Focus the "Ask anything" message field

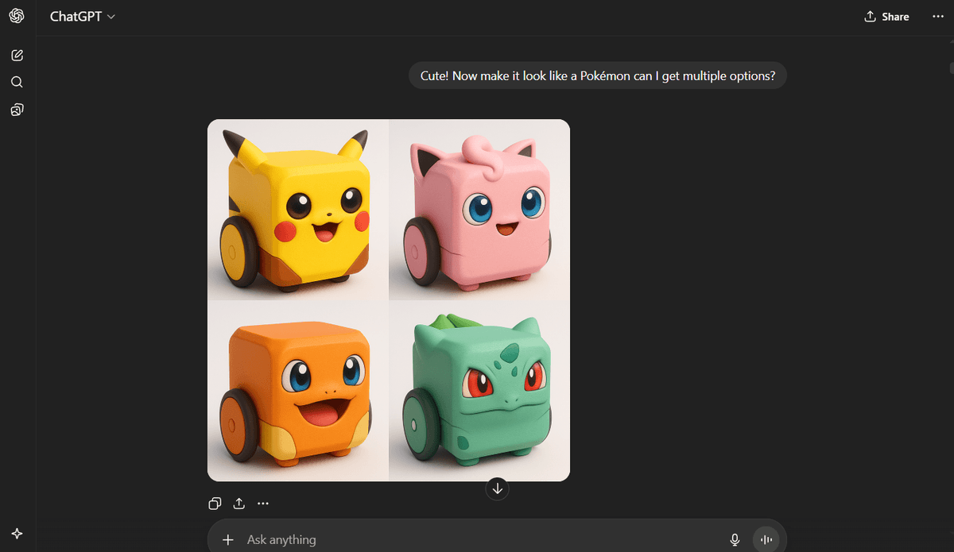click(x=477, y=539)
